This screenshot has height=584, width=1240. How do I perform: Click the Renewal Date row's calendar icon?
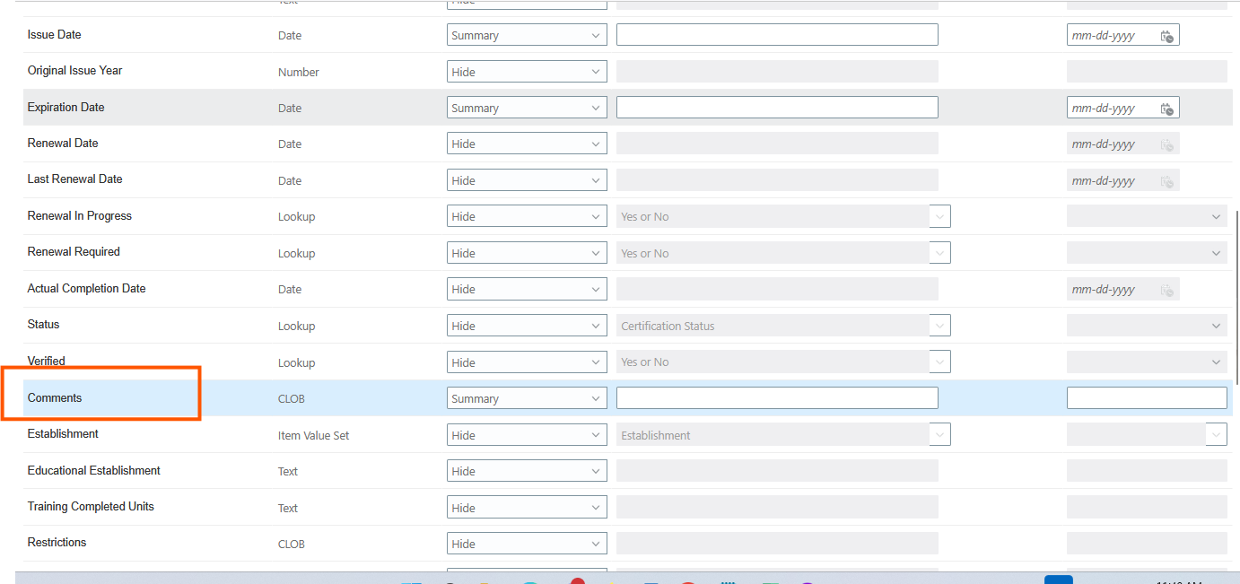click(x=1166, y=144)
